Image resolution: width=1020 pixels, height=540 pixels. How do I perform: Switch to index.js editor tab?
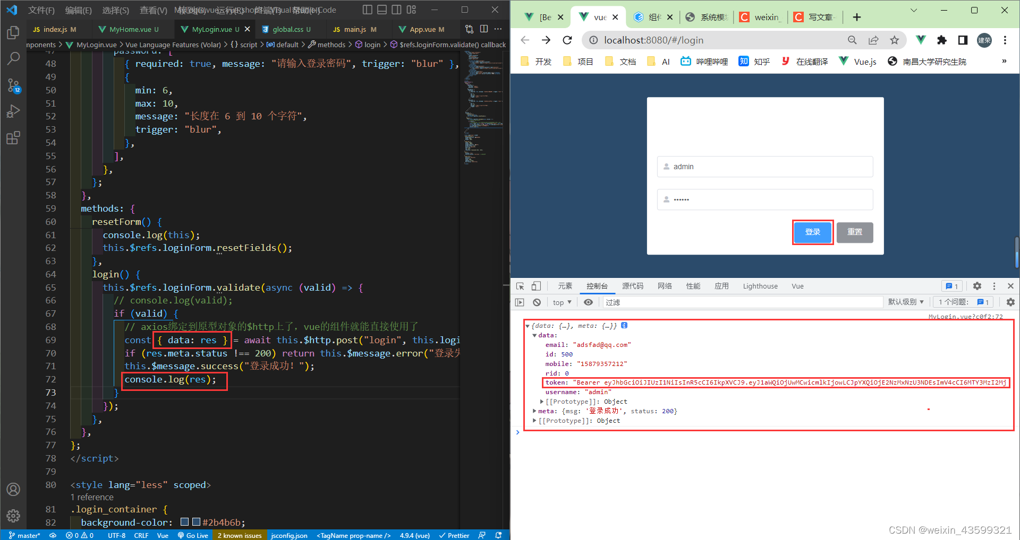click(x=54, y=29)
